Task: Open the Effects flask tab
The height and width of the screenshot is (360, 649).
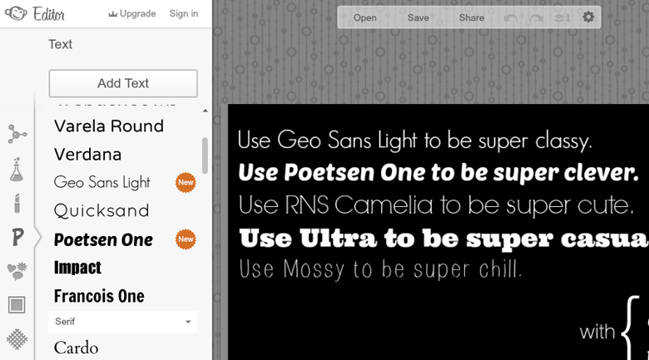Action: [x=17, y=169]
